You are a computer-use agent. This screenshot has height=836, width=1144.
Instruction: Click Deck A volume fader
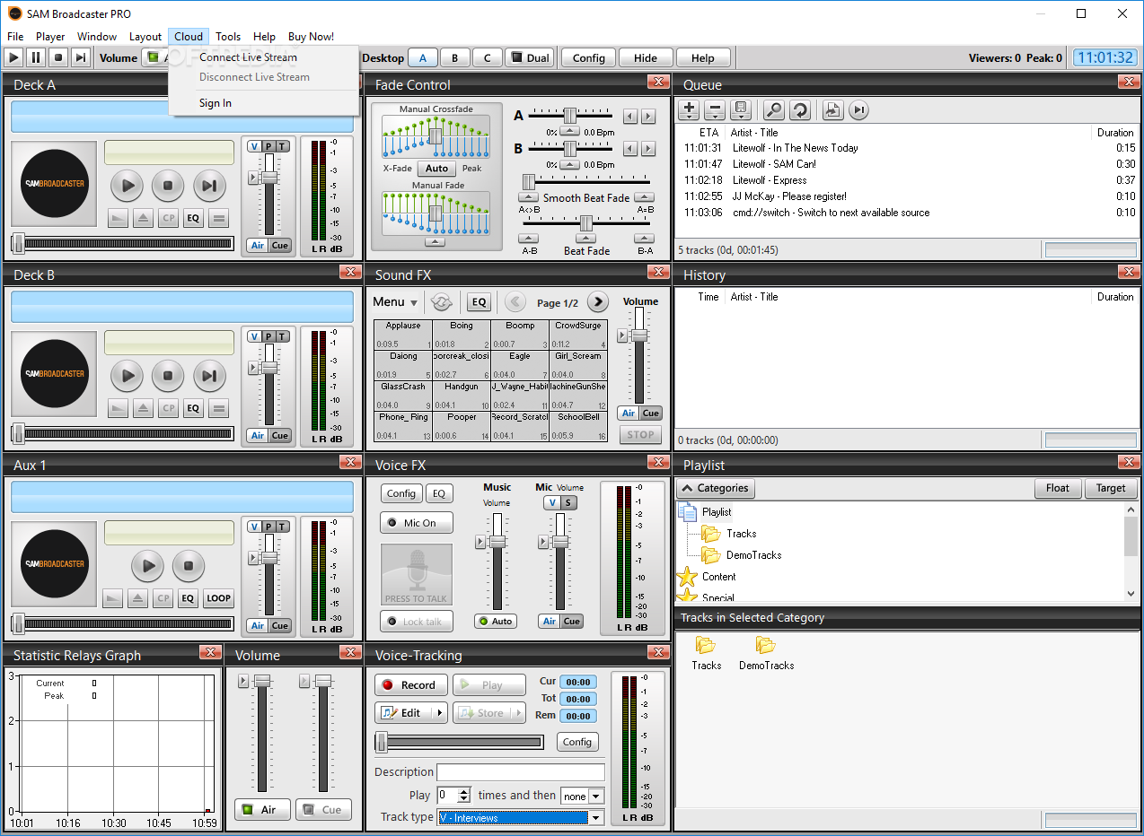pyautogui.click(x=268, y=178)
